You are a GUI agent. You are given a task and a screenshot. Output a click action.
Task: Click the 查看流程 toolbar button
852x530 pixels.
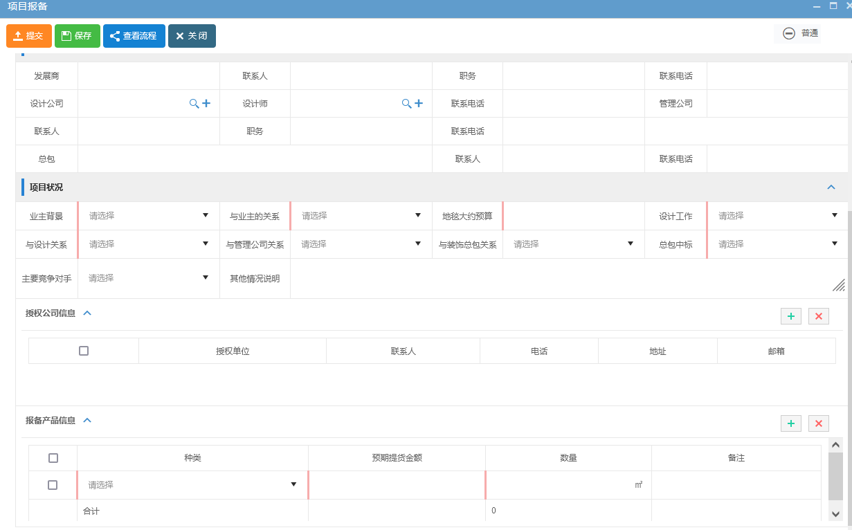pyautogui.click(x=134, y=35)
